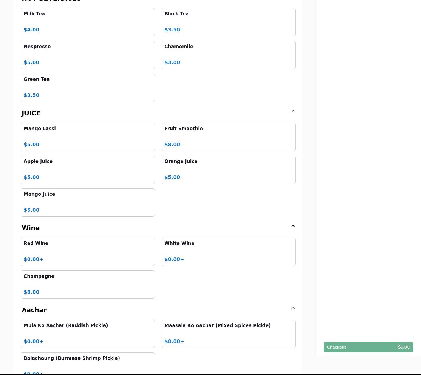This screenshot has width=421, height=375.
Task: Choose the Nespresso menu item
Action: (88, 55)
